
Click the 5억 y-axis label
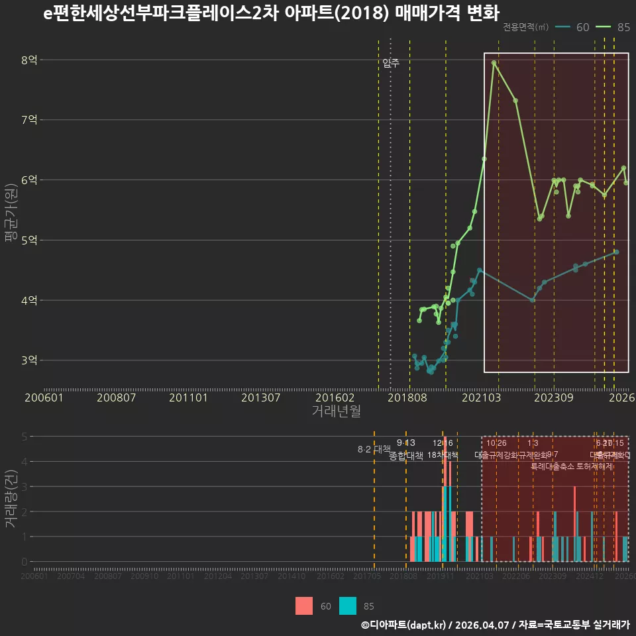[29, 240]
